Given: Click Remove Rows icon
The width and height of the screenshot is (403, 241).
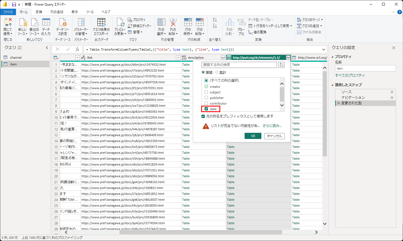Looking at the screenshot, I should (200, 23).
